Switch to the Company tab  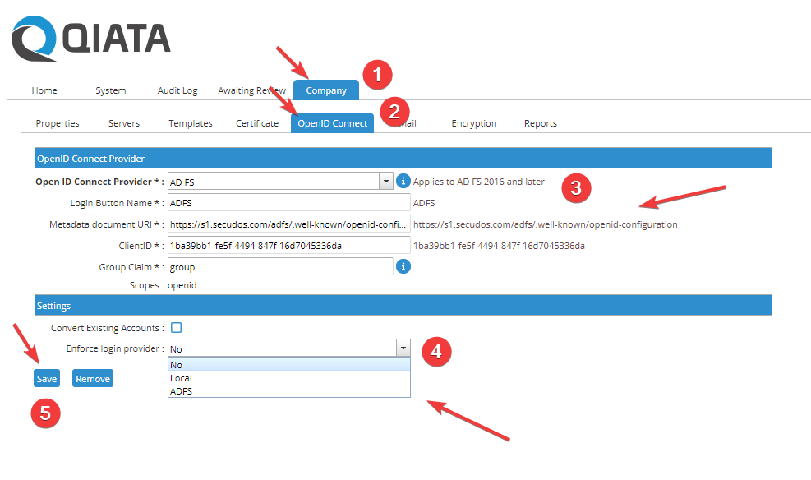325,90
